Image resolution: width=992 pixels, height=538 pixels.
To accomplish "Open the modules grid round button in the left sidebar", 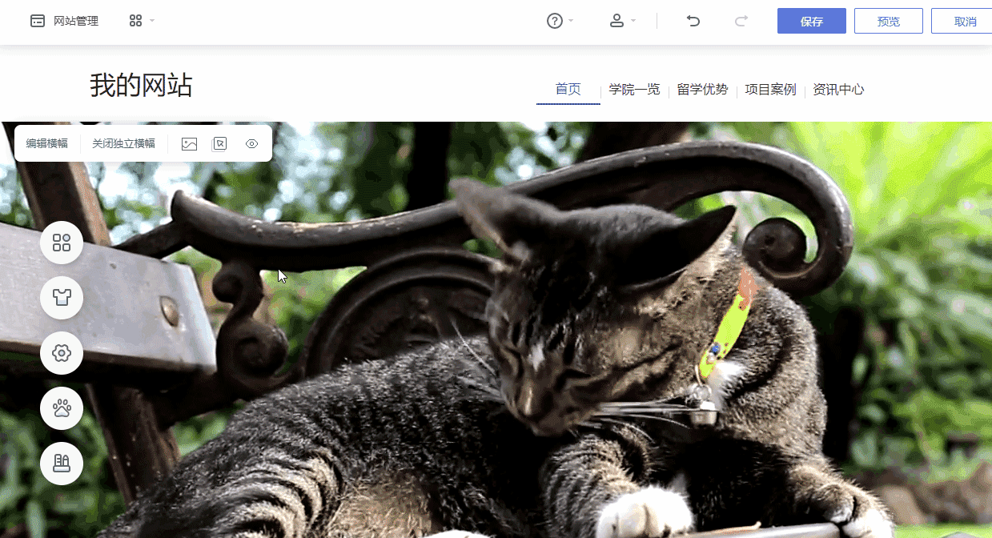I will click(x=62, y=243).
